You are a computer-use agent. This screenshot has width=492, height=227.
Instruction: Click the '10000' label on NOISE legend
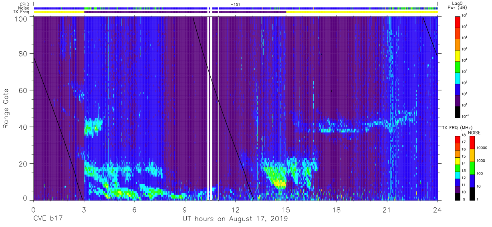click(482, 148)
